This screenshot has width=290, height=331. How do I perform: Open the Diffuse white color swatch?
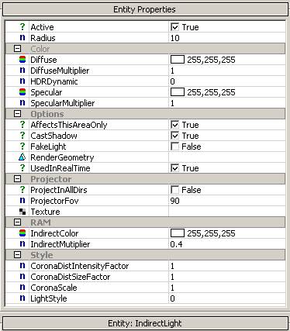[x=178, y=60]
